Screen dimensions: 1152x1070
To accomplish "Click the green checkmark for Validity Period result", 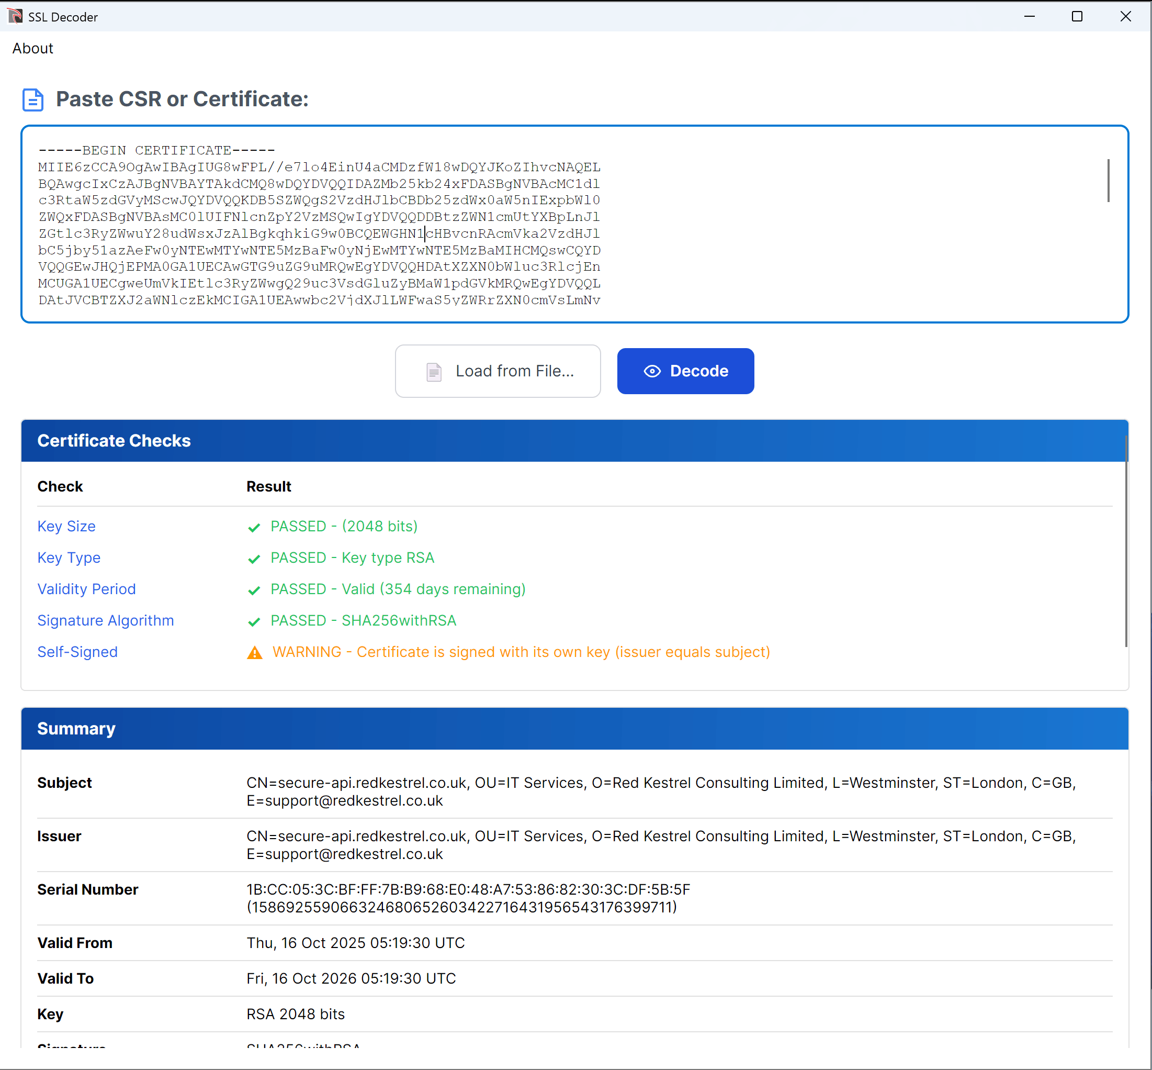I will [254, 590].
